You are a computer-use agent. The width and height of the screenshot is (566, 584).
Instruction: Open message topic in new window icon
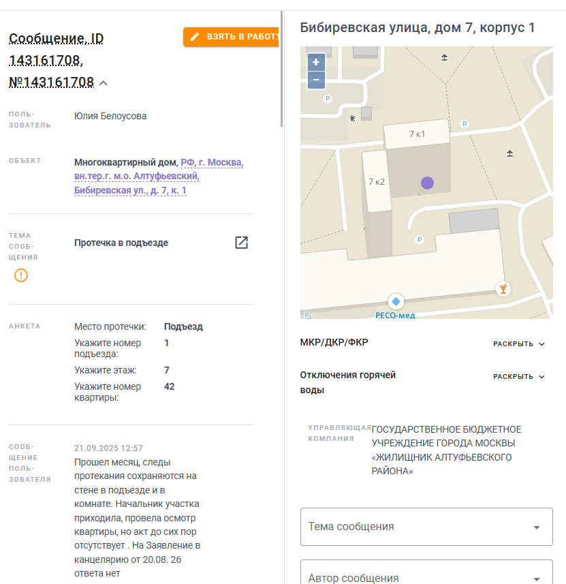tap(241, 243)
